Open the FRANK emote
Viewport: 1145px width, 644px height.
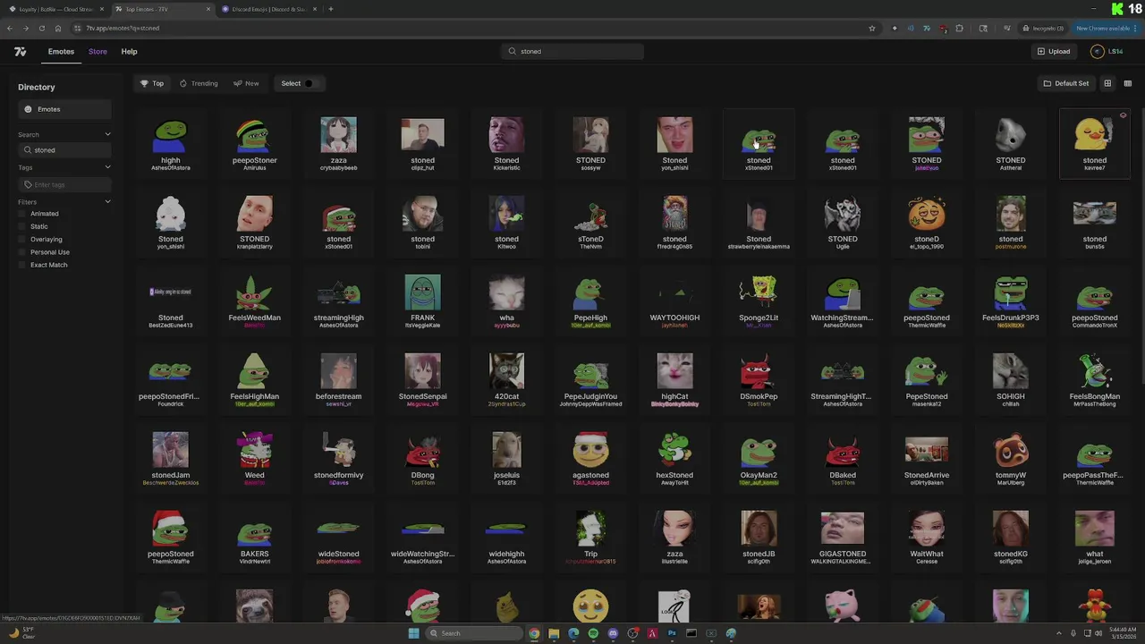422,301
